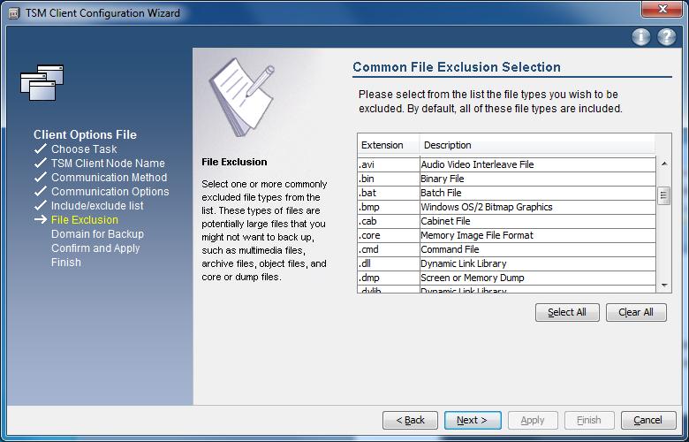Image resolution: width=689 pixels, height=442 pixels.
Task: Click the scroll up arrow of file list
Action: [x=664, y=164]
